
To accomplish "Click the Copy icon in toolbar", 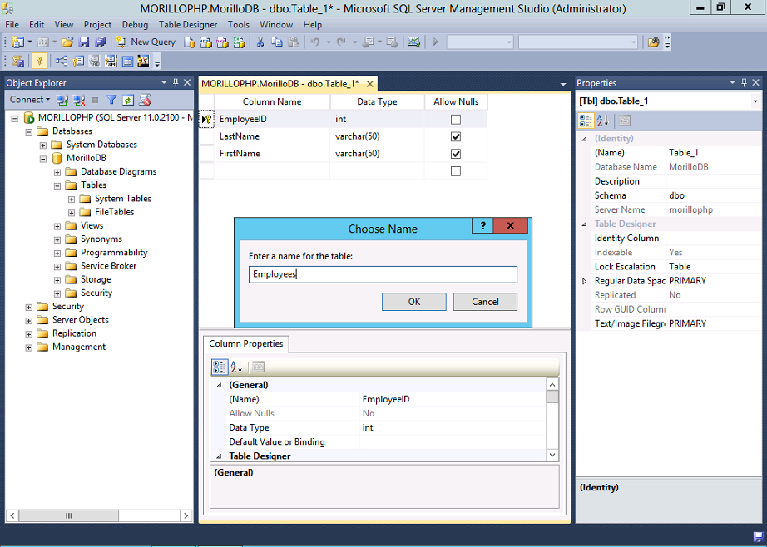I will [277, 42].
